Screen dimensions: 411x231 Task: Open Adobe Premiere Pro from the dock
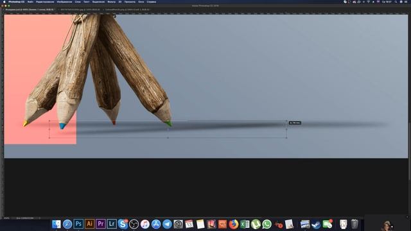(101, 224)
